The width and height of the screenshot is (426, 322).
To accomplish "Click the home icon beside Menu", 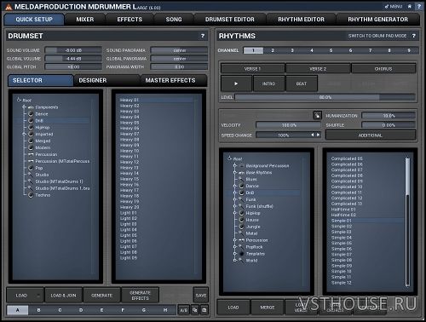I will tap(410, 6).
